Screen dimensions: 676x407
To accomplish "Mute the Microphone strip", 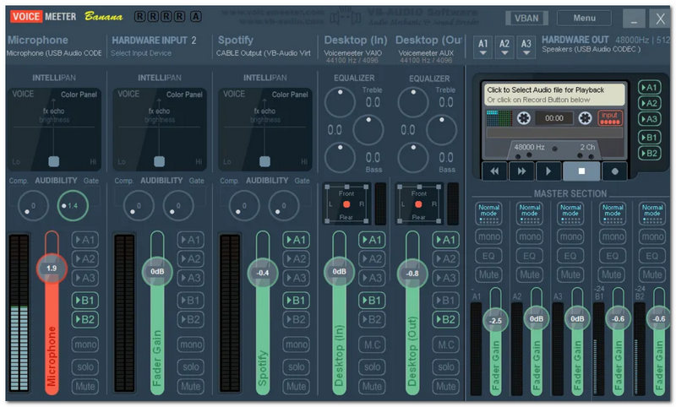I will [85, 387].
